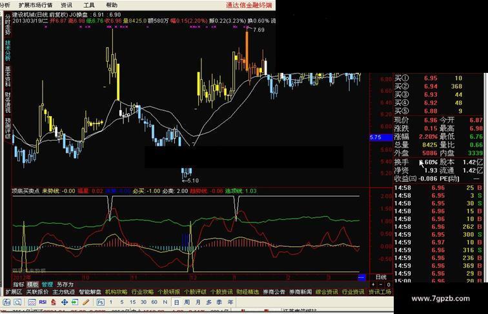Open the 工具 menu
The height and width of the screenshot is (314, 488).
click(88, 5)
